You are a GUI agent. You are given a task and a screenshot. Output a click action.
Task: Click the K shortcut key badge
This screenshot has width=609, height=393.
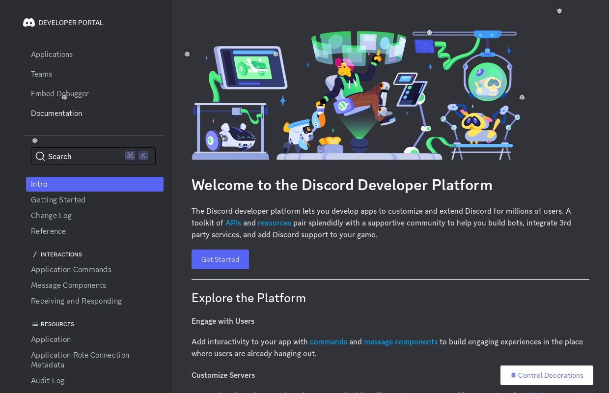[x=143, y=156]
